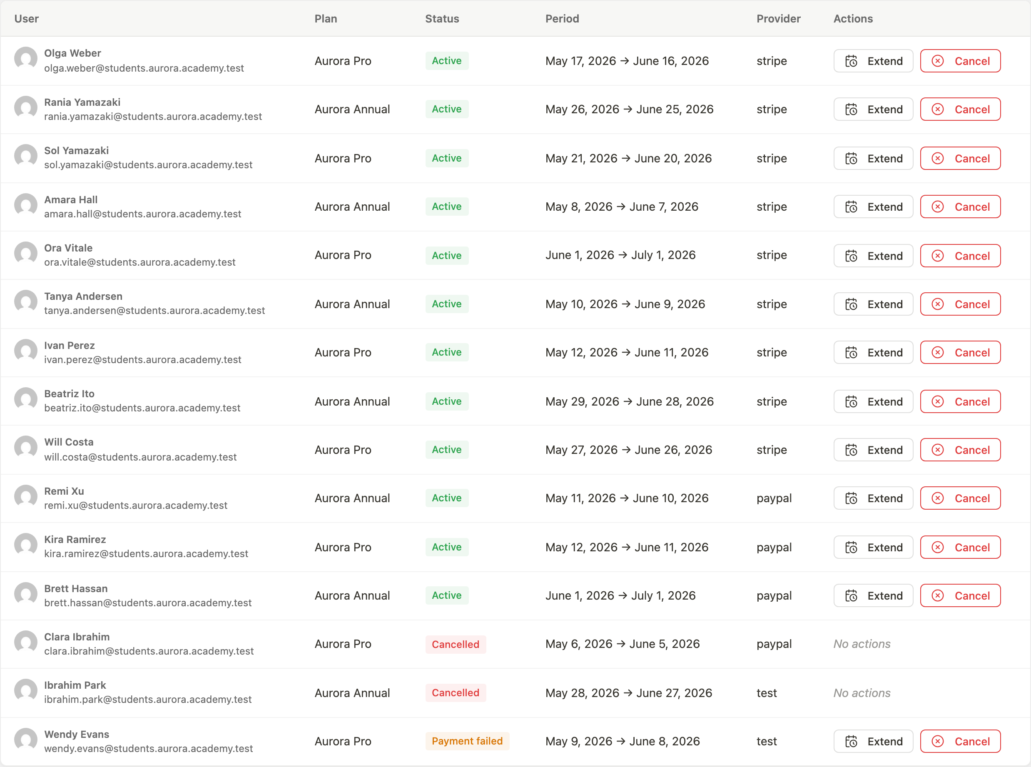Extend Remi Xu's subscription

click(873, 498)
